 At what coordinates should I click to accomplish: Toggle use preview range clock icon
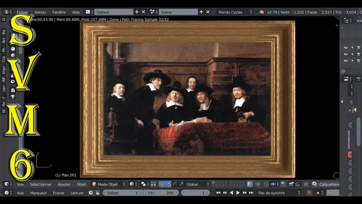coord(91,193)
